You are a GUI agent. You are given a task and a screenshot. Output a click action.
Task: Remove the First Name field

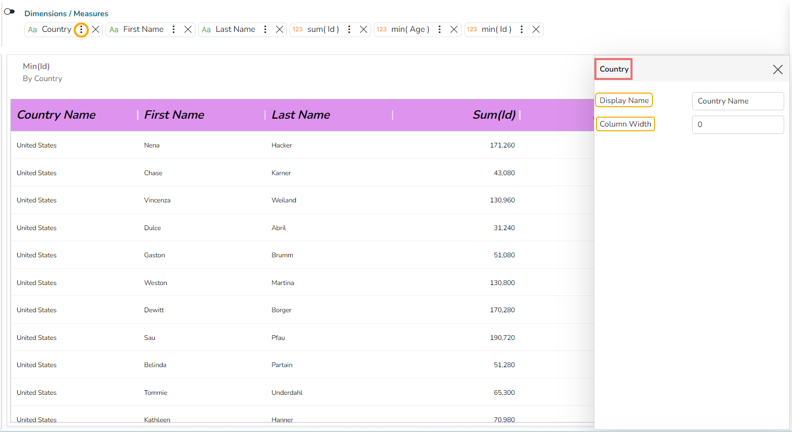tap(188, 30)
